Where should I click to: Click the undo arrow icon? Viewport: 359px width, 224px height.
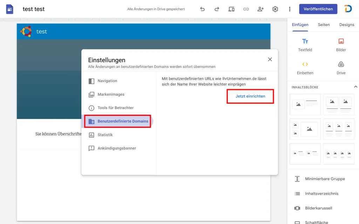(202, 9)
